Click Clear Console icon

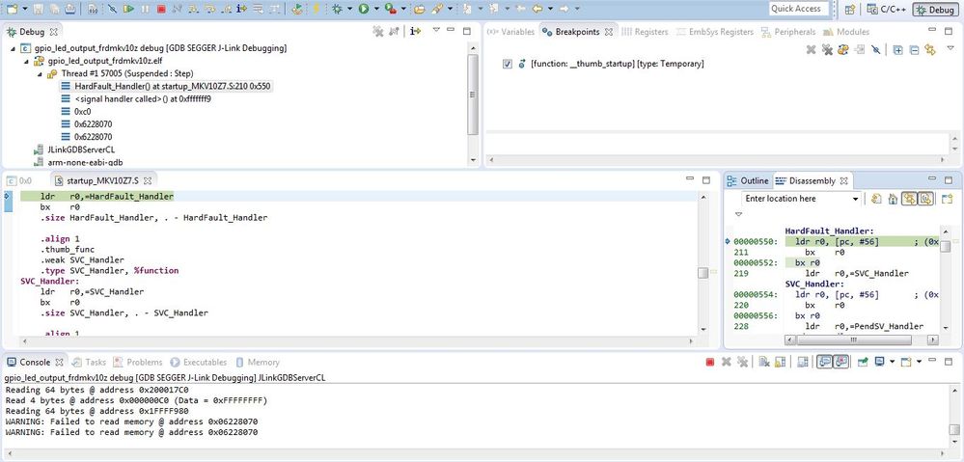pyautogui.click(x=763, y=363)
